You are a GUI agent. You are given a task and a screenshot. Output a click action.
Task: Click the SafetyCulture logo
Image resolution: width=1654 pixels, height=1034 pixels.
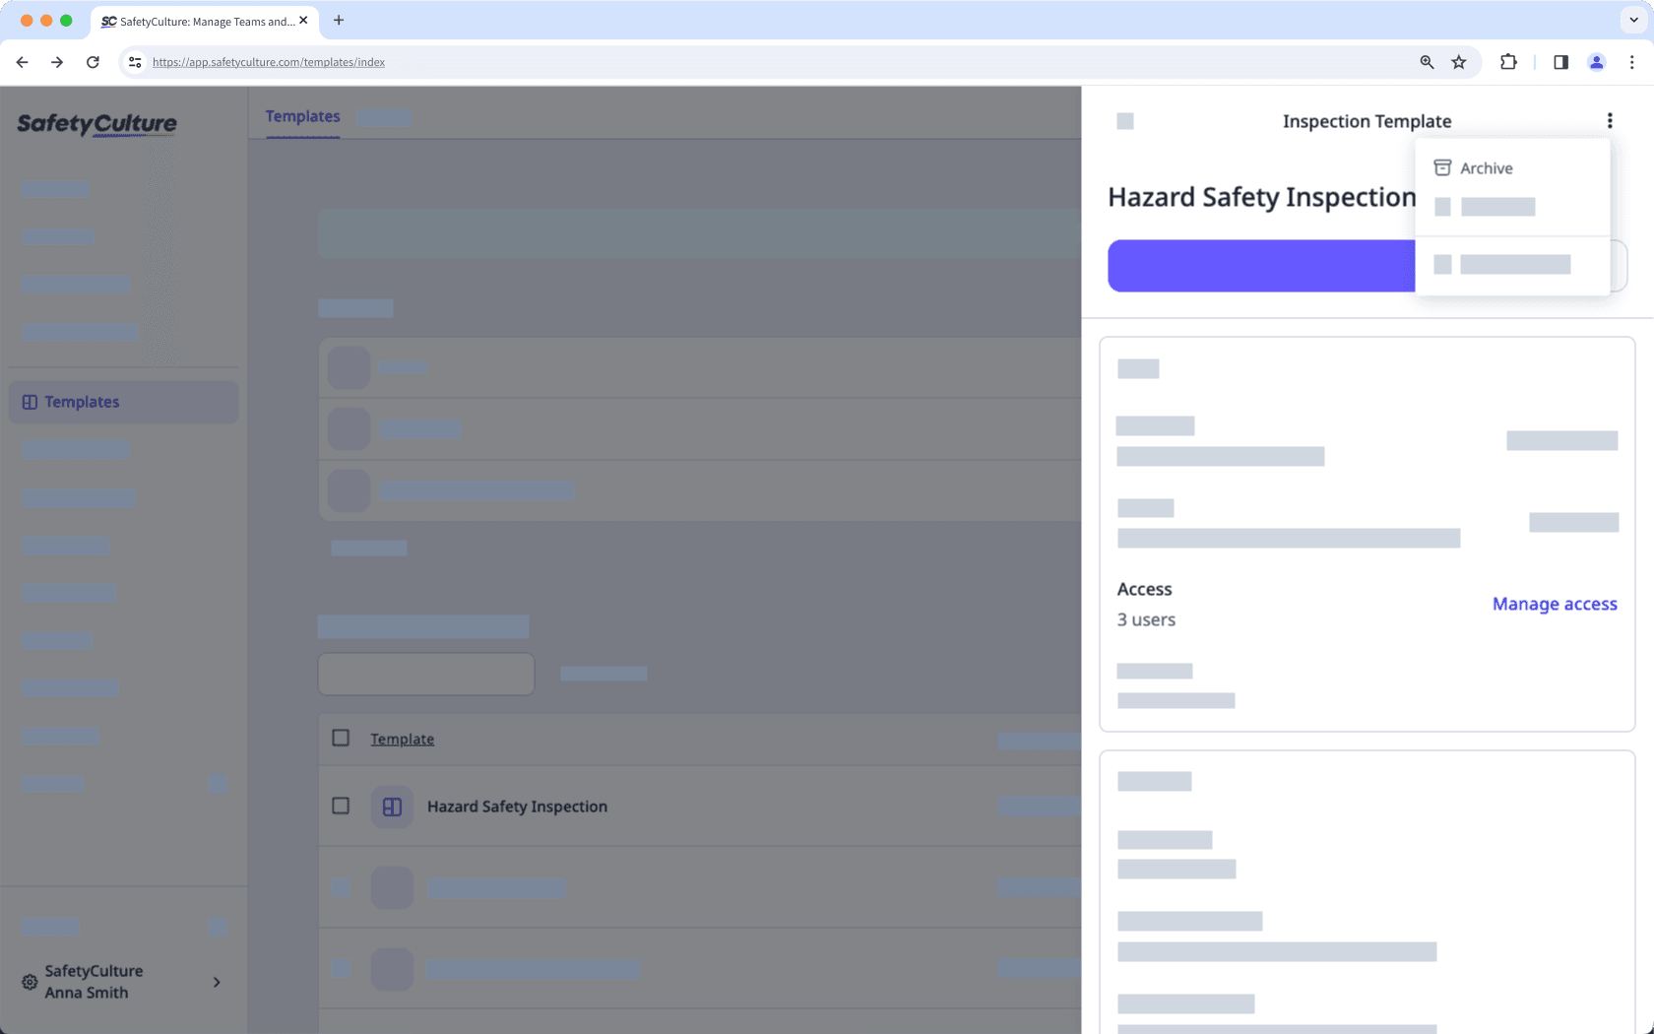click(96, 124)
